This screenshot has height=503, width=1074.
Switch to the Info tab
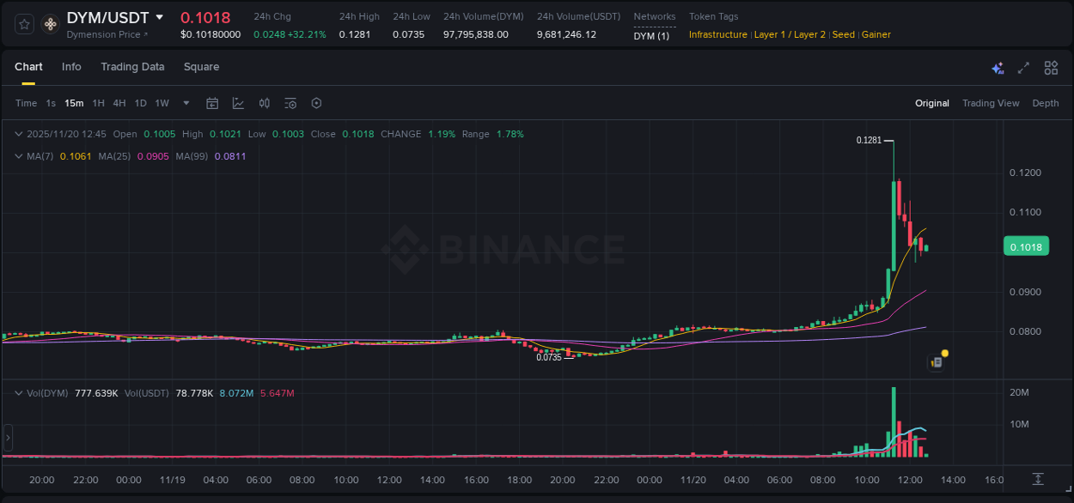pos(71,67)
